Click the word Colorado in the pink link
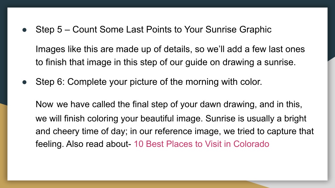The width and height of the screenshot is (335, 188). (251, 144)
